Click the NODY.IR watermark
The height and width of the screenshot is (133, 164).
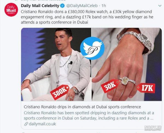pos(153,128)
